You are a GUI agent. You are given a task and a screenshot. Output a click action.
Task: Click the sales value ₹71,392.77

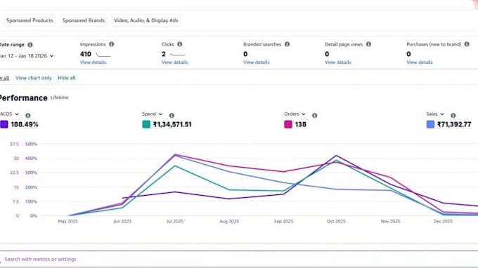454,124
